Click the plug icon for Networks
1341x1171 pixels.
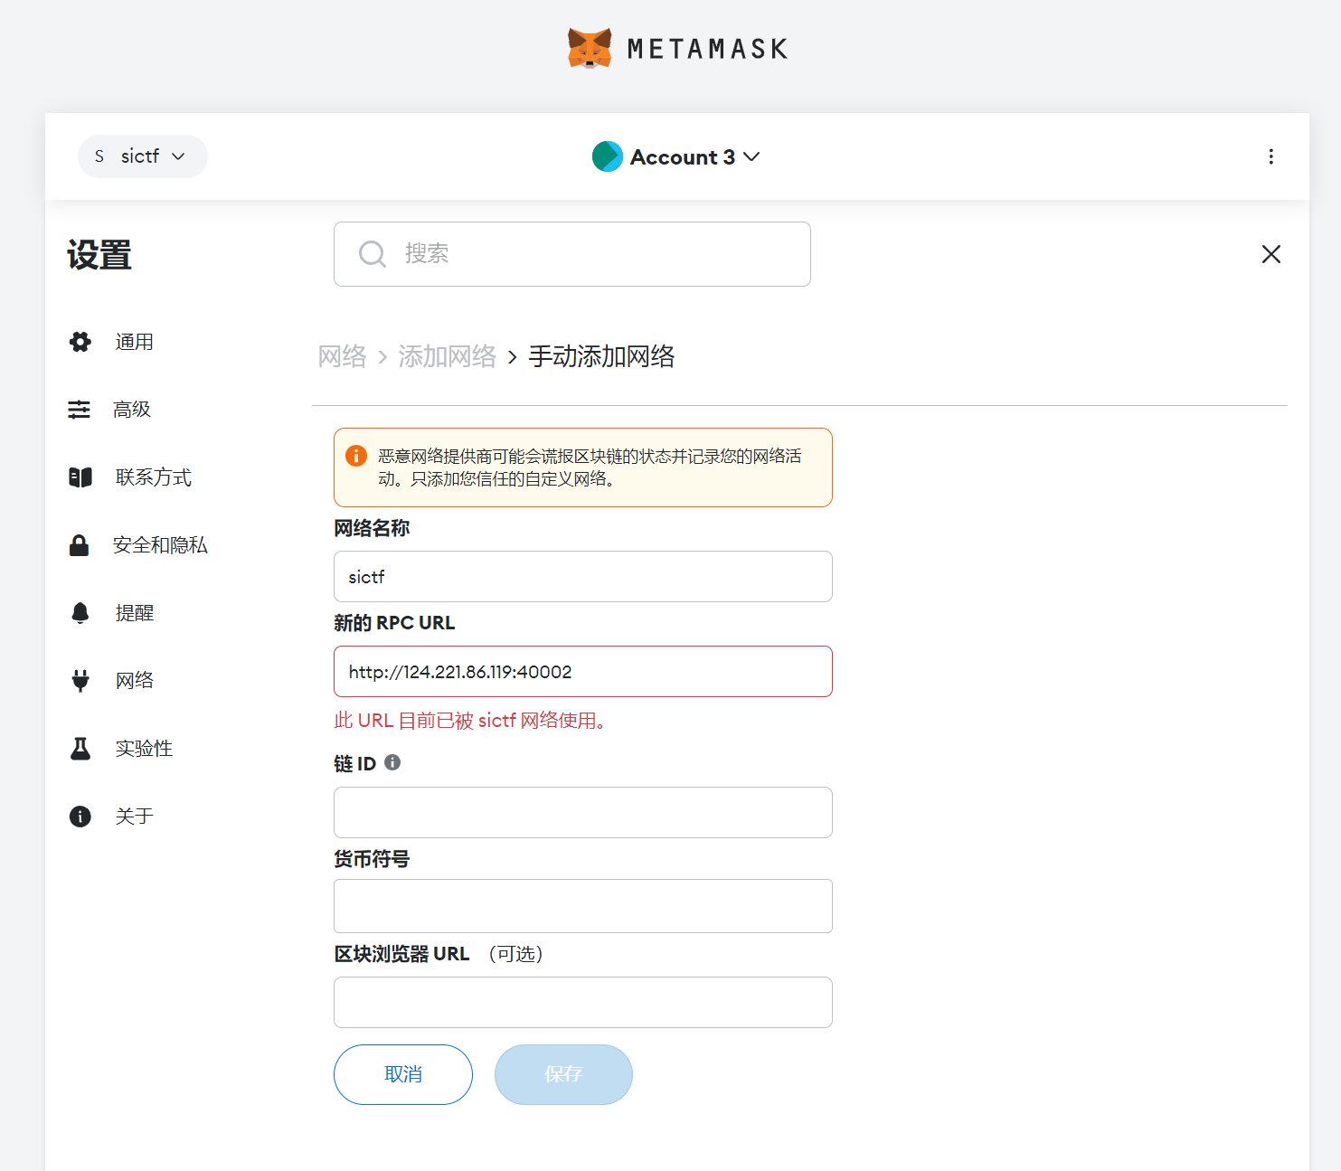click(80, 681)
